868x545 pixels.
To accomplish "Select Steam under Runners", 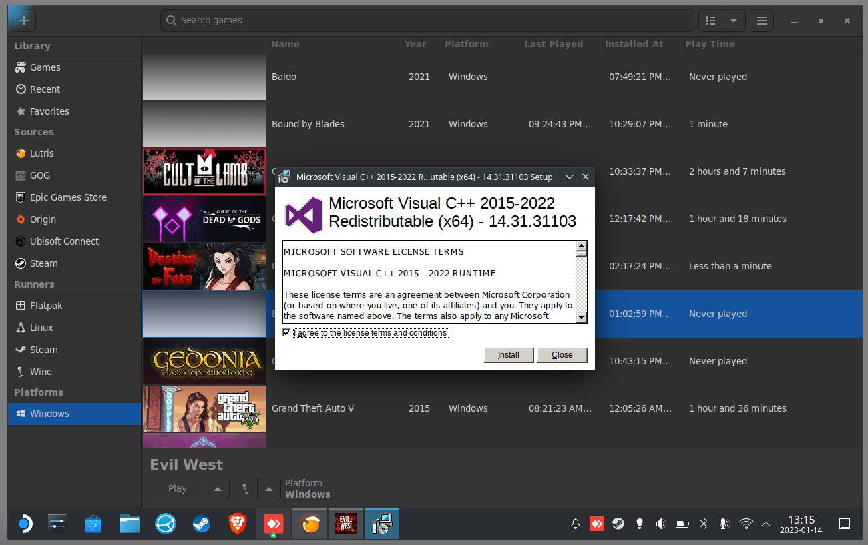I will tap(74, 350).
